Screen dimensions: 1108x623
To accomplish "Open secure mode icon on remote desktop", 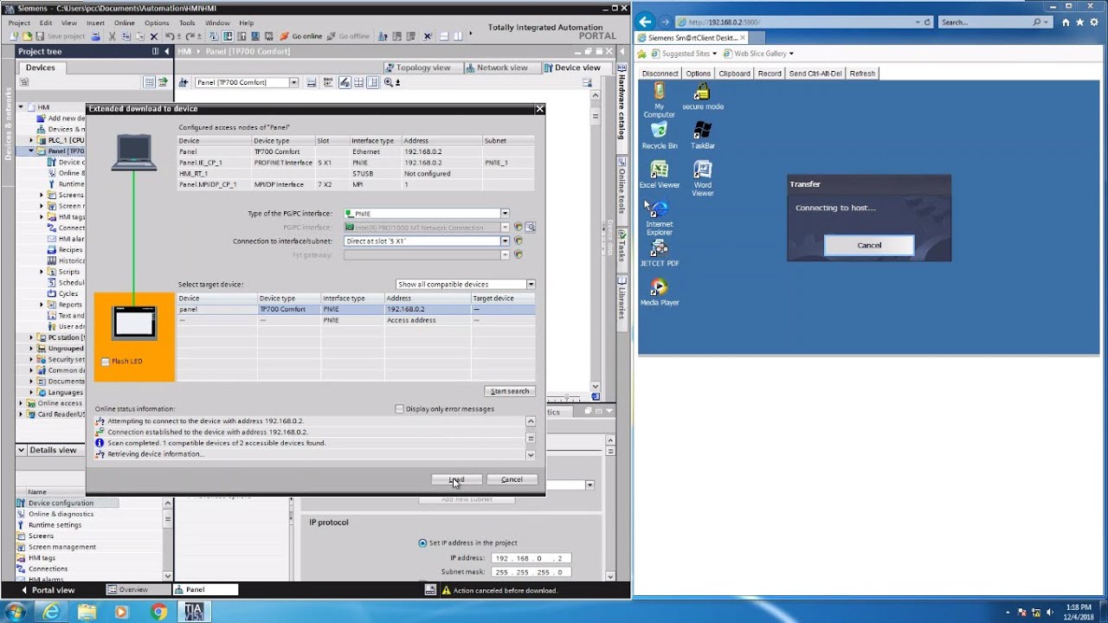I will [x=702, y=96].
